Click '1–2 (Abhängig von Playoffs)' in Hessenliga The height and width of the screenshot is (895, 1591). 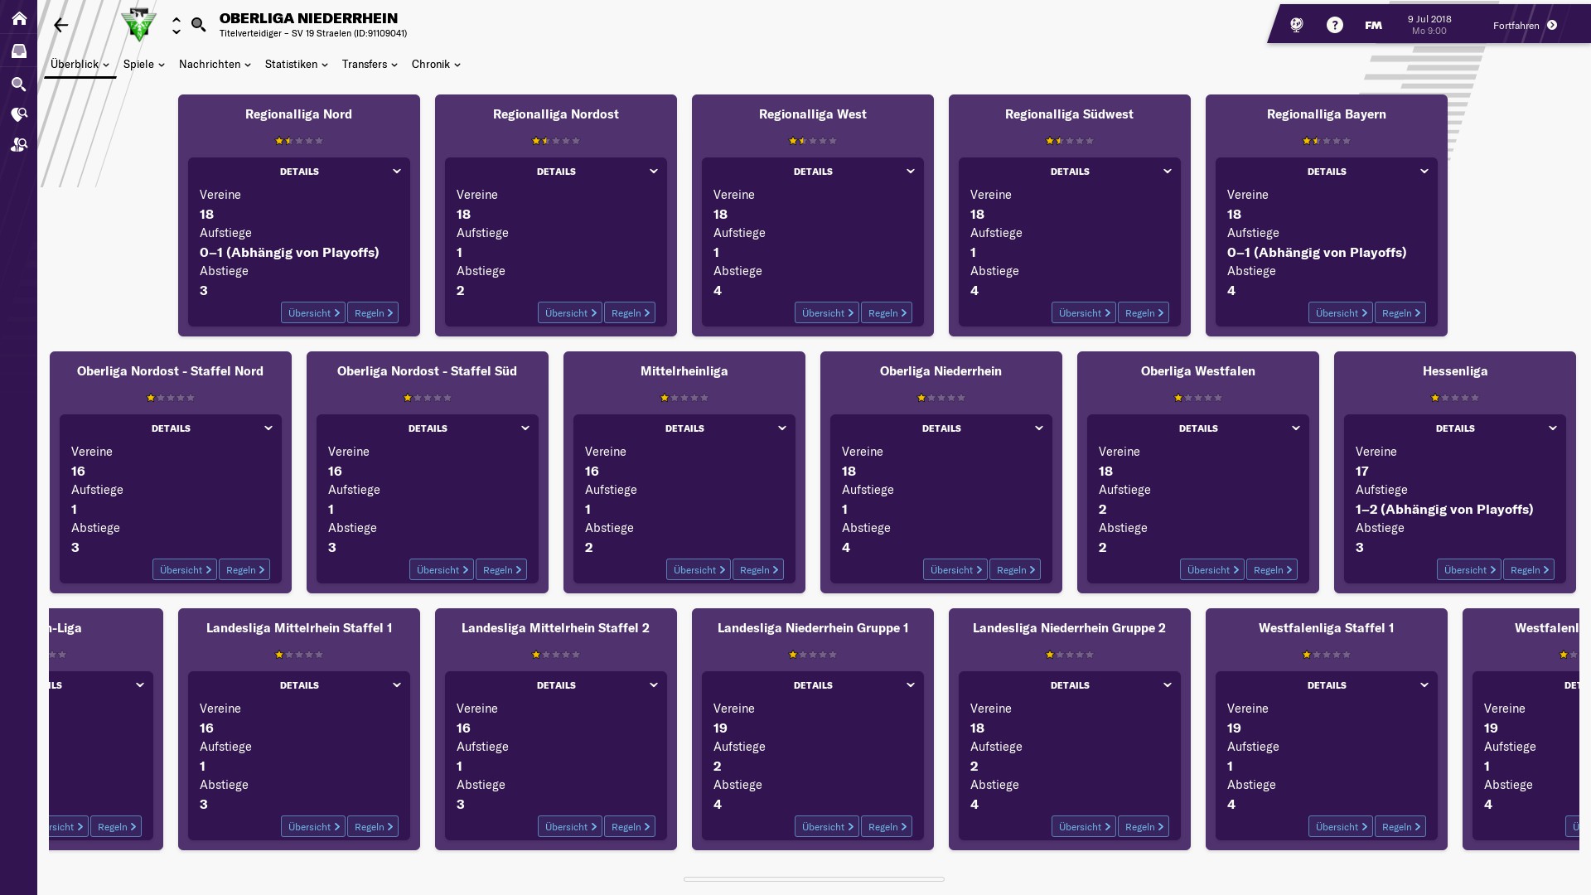click(1444, 510)
